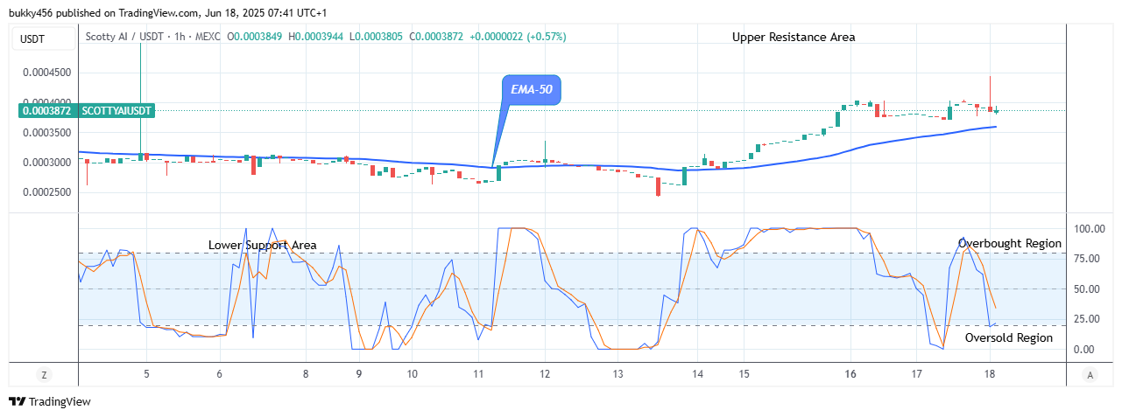Click date 15 on time axis

744,374
